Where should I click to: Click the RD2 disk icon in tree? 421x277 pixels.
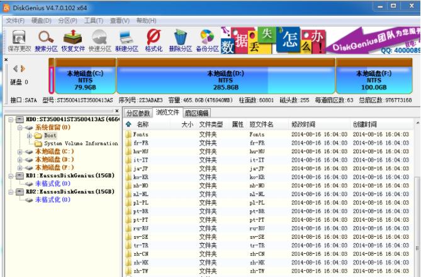point(20,192)
